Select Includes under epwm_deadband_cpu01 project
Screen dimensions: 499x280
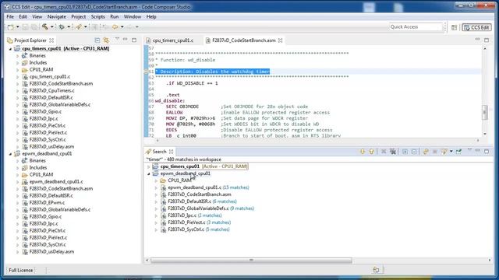point(38,168)
